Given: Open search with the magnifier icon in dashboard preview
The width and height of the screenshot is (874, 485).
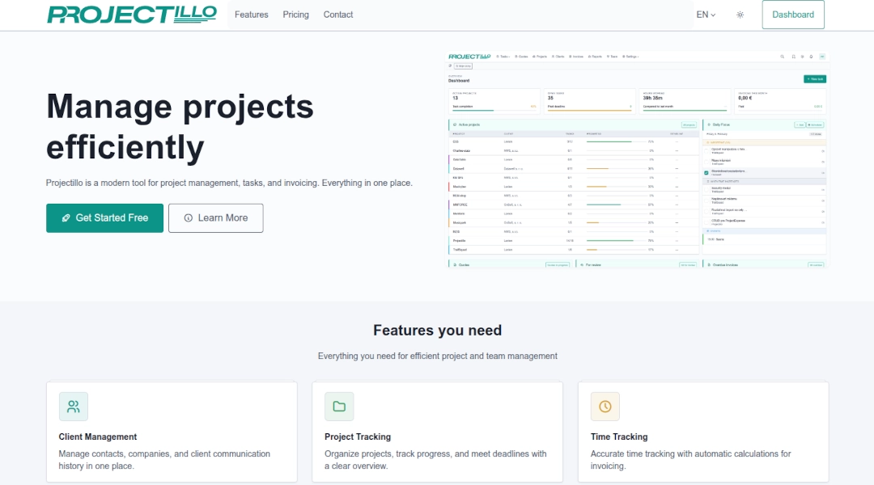Looking at the screenshot, I should point(783,57).
